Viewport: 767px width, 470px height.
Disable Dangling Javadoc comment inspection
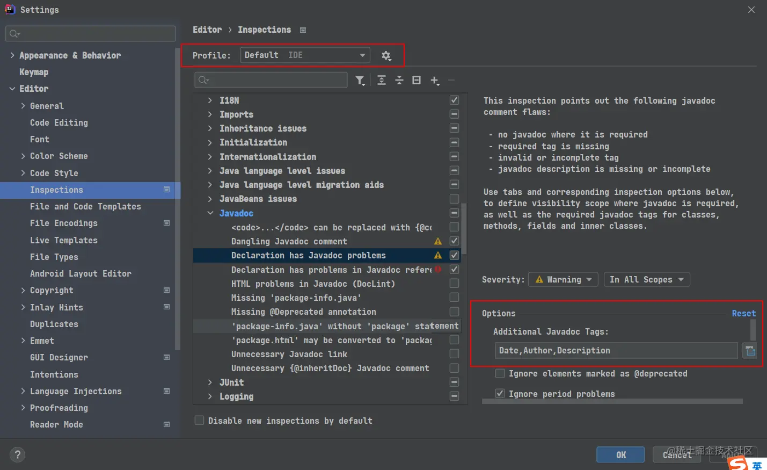pos(454,241)
